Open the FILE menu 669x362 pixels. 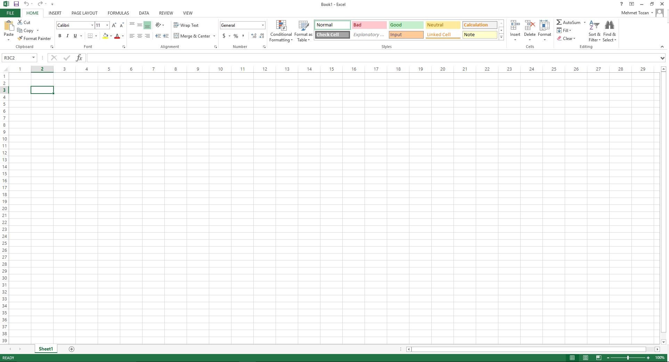tap(10, 13)
